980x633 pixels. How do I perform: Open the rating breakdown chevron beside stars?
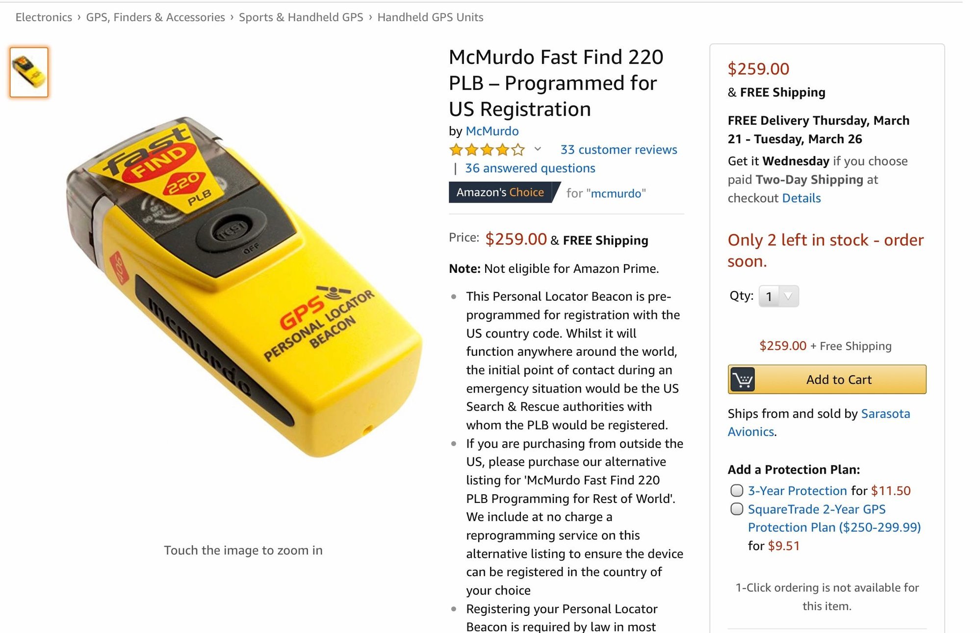[x=538, y=149]
